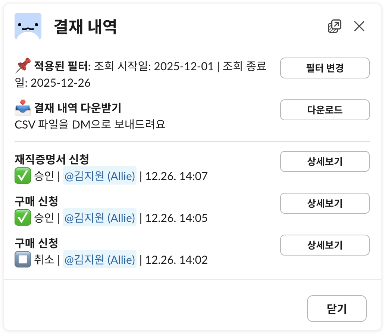Open the pop-out expand icon near the title

tap(335, 26)
